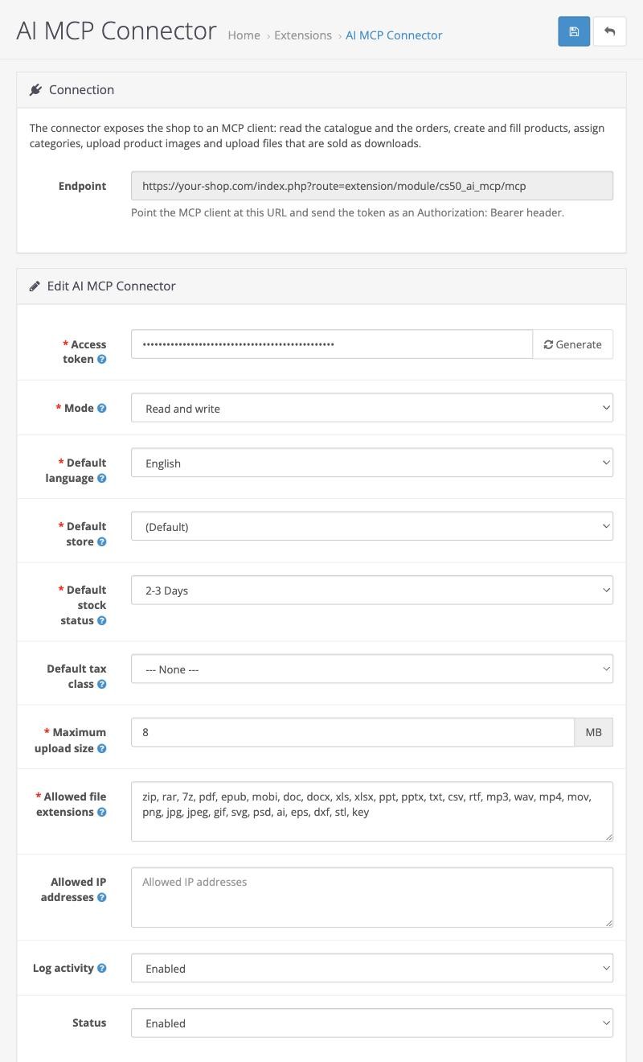643x1062 pixels.
Task: Open the Default tax class dropdown
Action: coord(372,669)
